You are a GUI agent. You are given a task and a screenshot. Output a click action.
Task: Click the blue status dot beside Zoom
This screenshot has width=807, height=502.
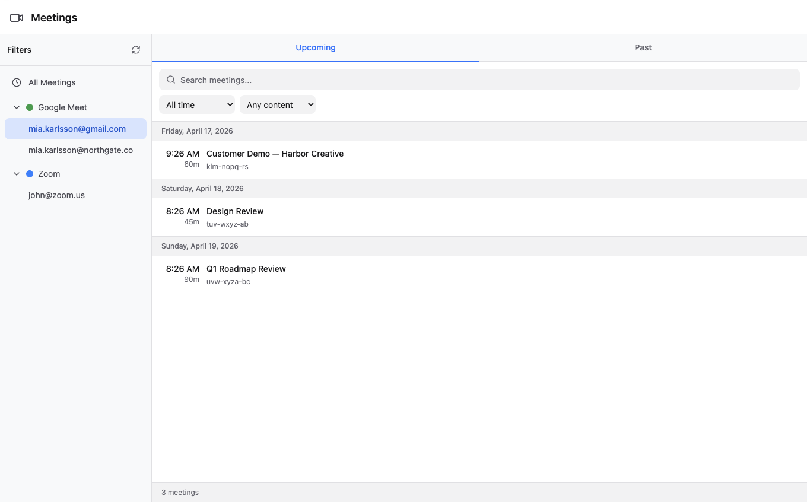[28, 174]
